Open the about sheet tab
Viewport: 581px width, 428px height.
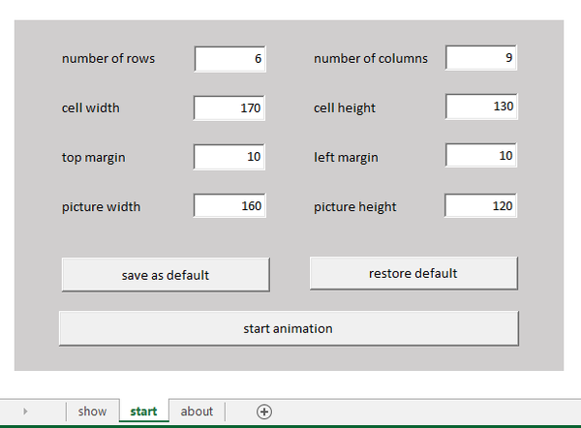pyautogui.click(x=197, y=412)
